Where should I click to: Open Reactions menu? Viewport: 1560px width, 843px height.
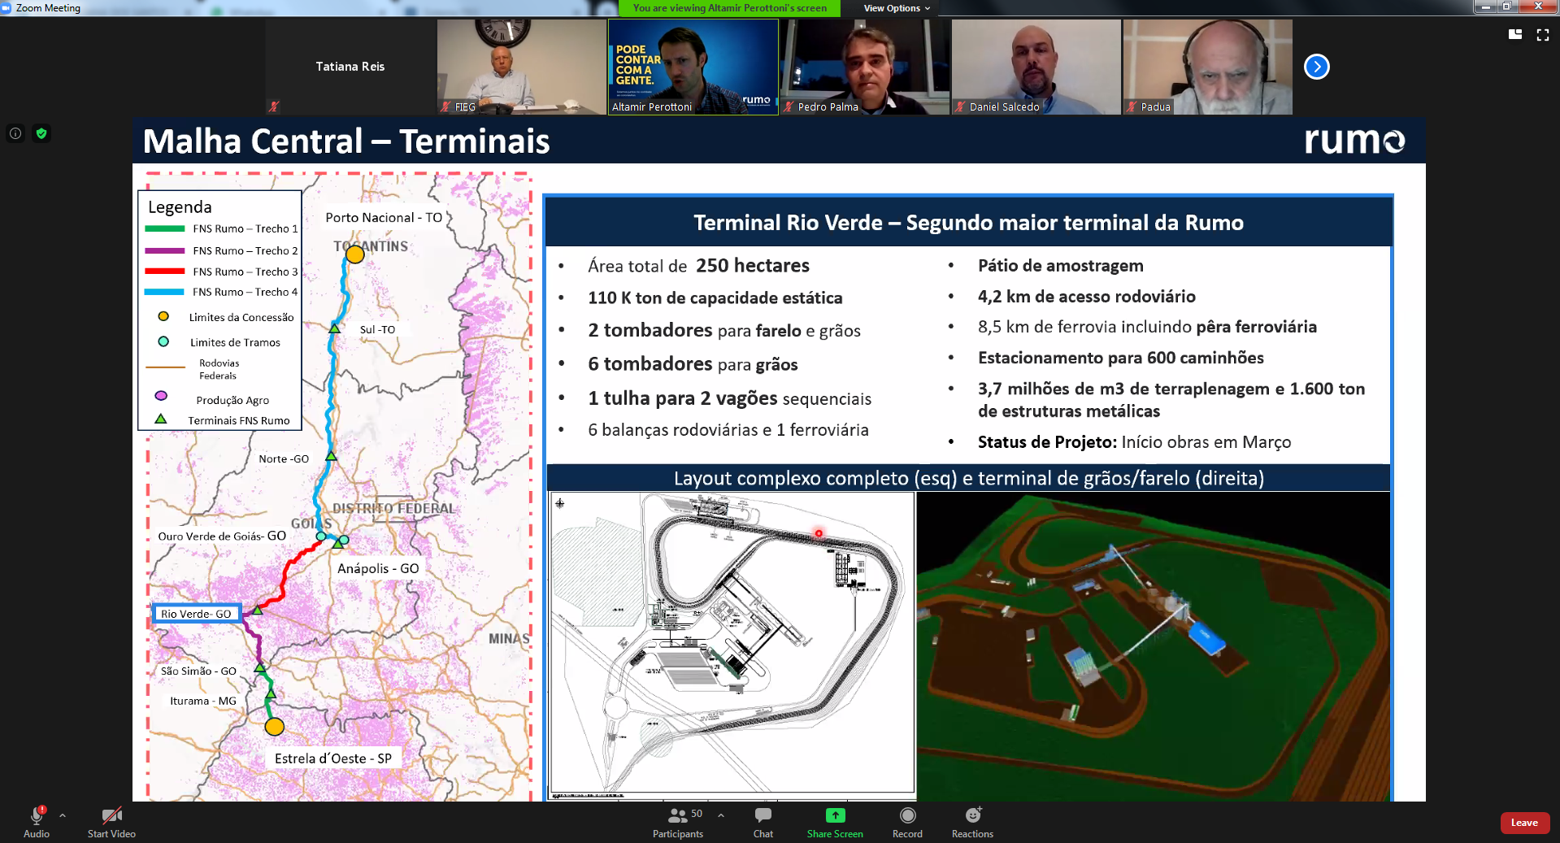click(x=972, y=822)
